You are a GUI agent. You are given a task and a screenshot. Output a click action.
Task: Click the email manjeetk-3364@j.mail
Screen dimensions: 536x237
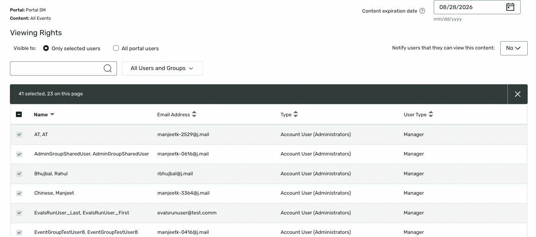[x=184, y=193]
